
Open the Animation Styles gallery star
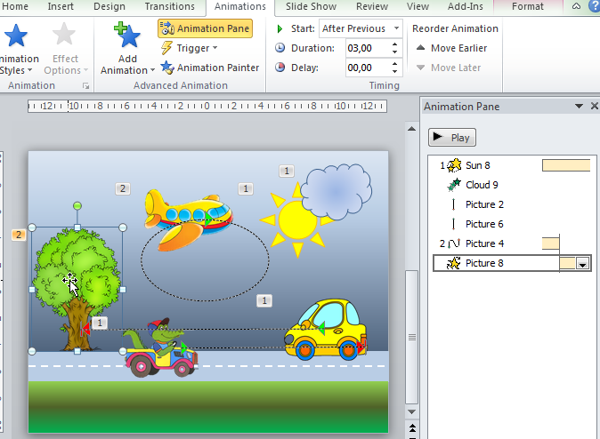coord(16,37)
